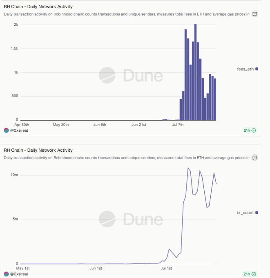
Task: Click the top chart description text
Action: tap(127, 14)
